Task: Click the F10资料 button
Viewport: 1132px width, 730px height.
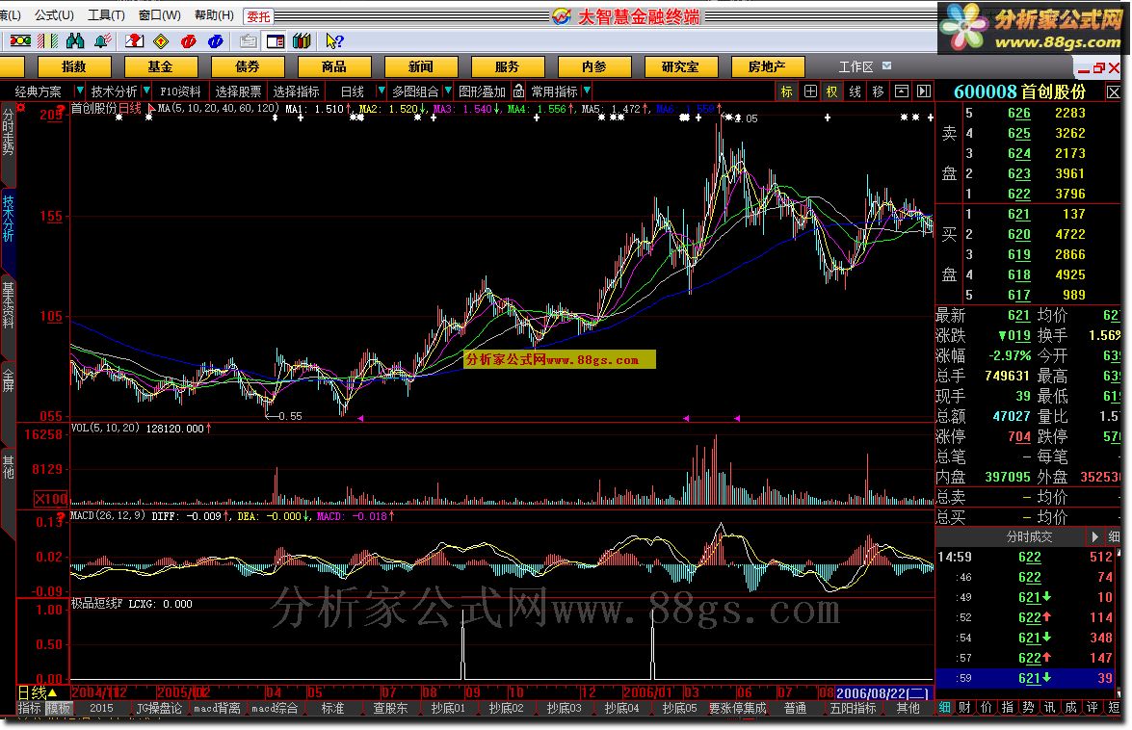Action: [180, 91]
